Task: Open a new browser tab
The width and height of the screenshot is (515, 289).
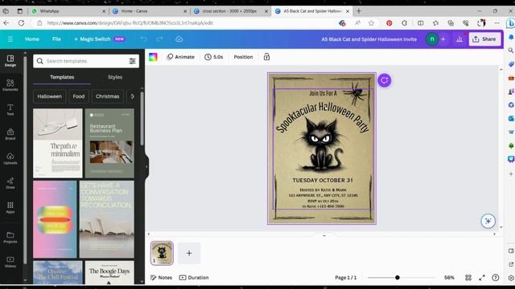Action: coord(359,10)
